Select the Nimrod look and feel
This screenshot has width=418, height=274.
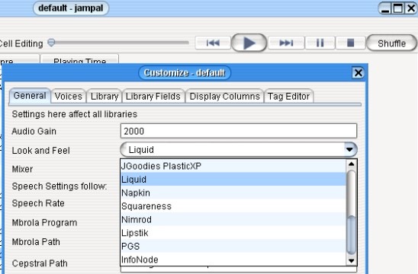click(233, 219)
